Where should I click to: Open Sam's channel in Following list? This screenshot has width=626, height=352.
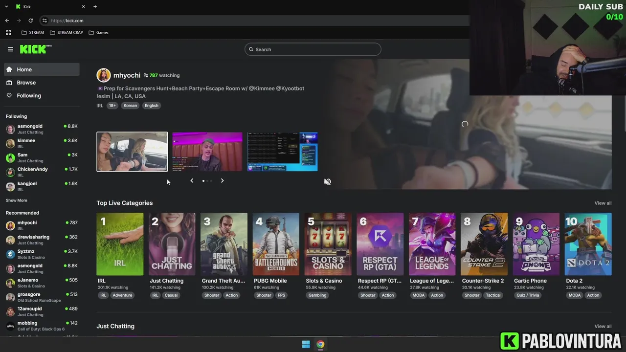42,157
